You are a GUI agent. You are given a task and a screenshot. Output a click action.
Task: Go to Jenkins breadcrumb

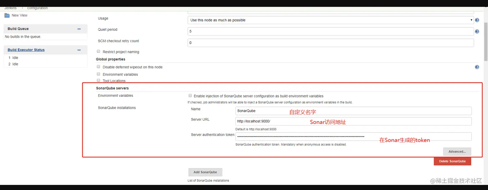pos(10,8)
